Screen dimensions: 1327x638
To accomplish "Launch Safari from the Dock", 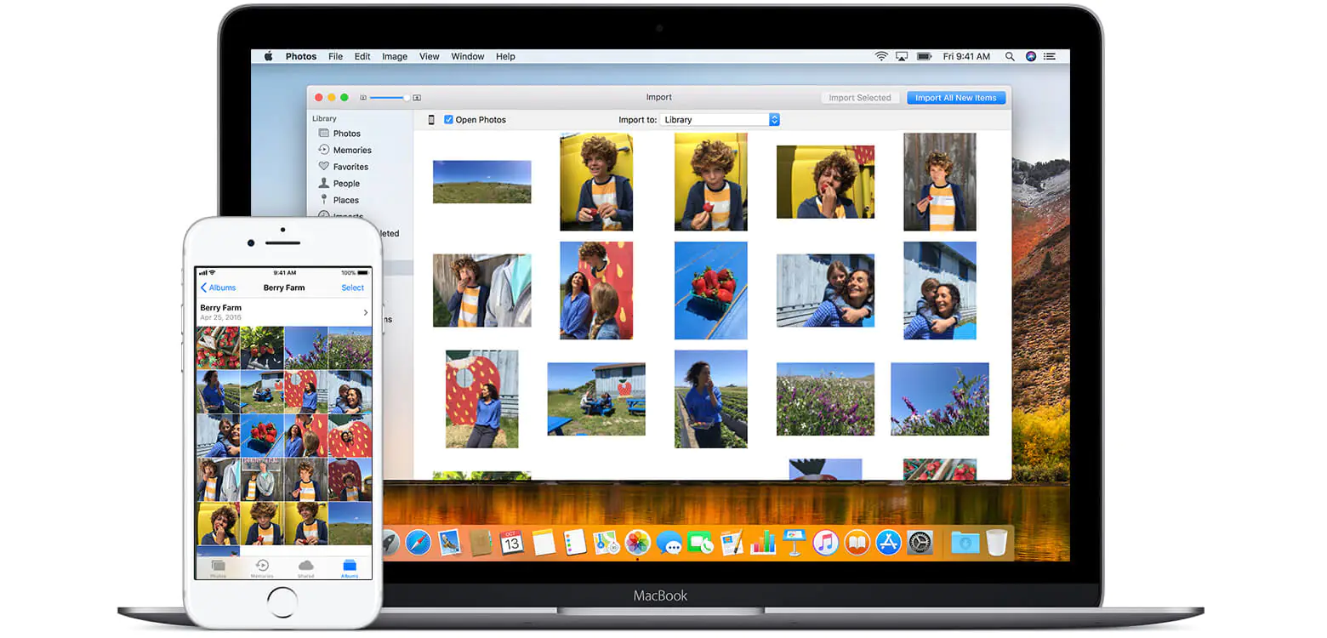I will (418, 542).
